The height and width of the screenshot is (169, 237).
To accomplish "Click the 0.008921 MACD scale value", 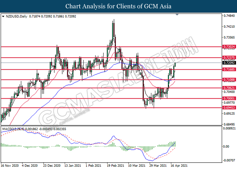I will click(x=229, y=128).
